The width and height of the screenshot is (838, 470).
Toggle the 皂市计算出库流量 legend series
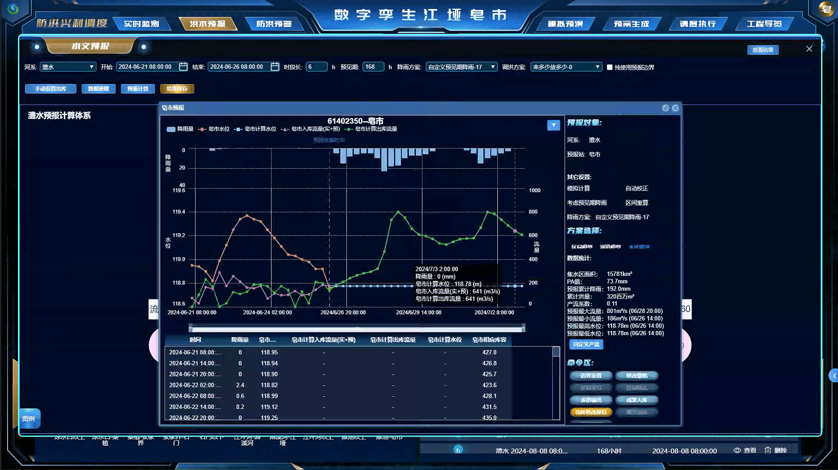tap(371, 129)
